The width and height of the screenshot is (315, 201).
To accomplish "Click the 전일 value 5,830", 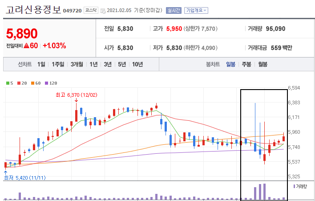I will pyautogui.click(x=125, y=29).
